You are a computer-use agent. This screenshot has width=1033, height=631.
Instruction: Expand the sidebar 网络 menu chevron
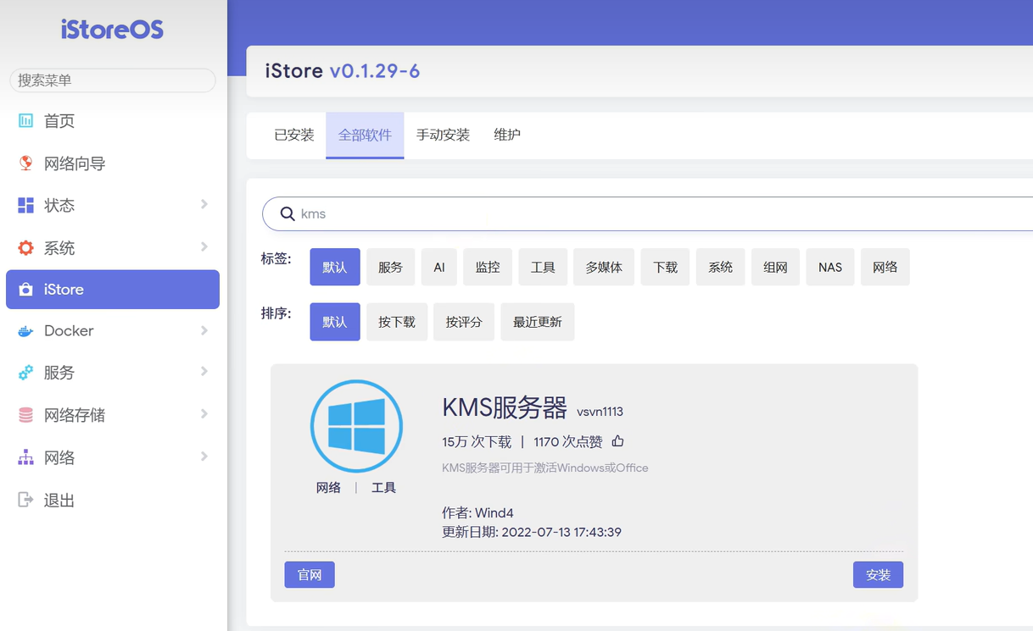click(x=204, y=457)
